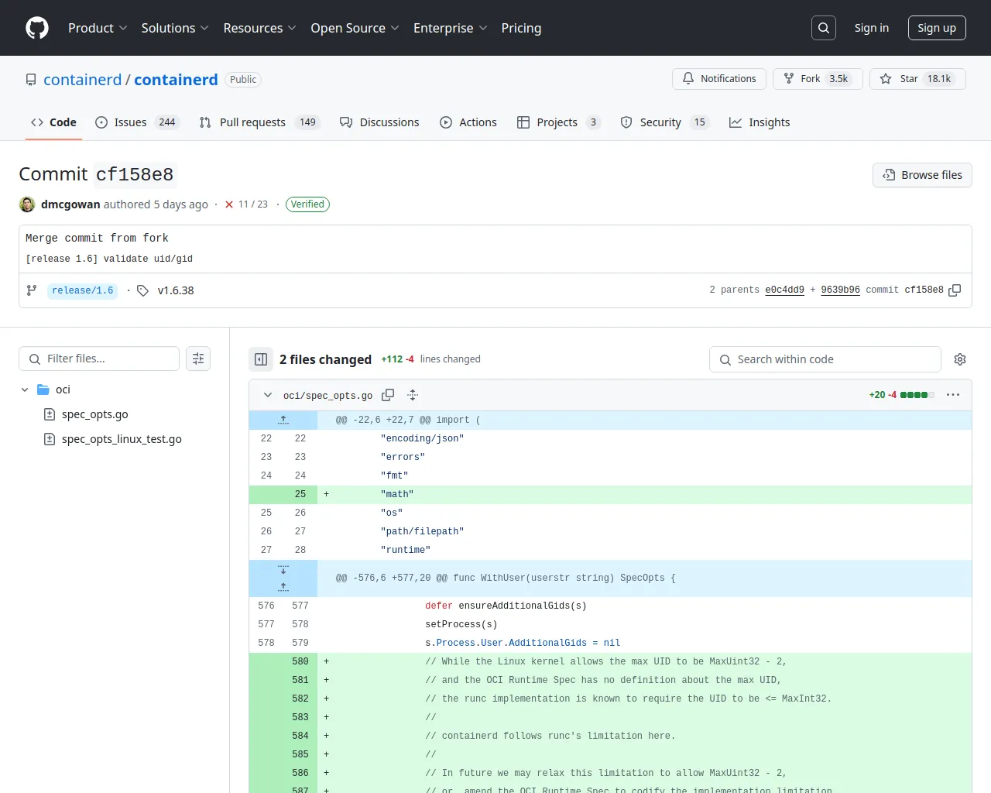This screenshot has width=991, height=793.
Task: Collapse the file tree sidebar panel
Action: 261,359
